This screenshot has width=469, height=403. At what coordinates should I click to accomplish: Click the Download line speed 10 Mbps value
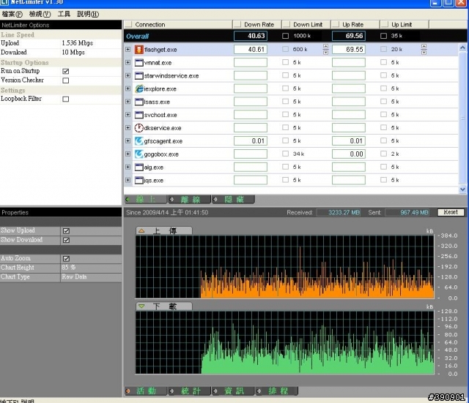pos(73,52)
